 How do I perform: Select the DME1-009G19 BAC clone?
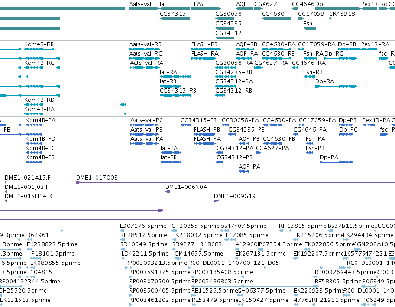click(304, 201)
